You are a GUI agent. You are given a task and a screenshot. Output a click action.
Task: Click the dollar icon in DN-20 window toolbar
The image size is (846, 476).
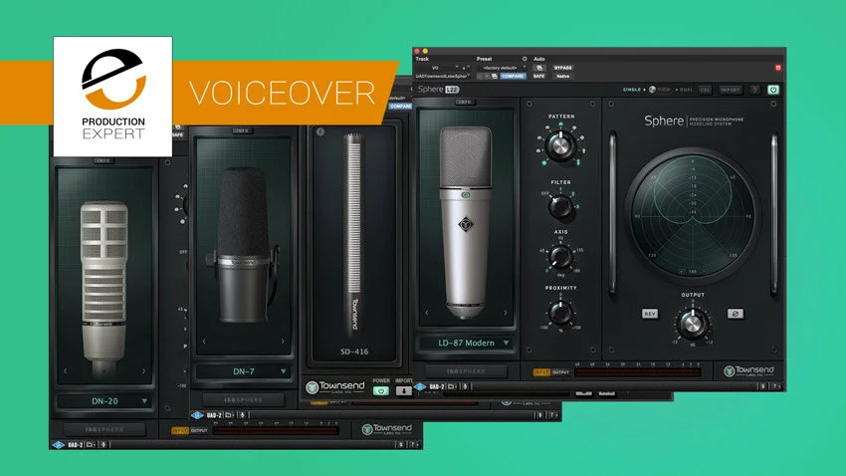pos(400,445)
